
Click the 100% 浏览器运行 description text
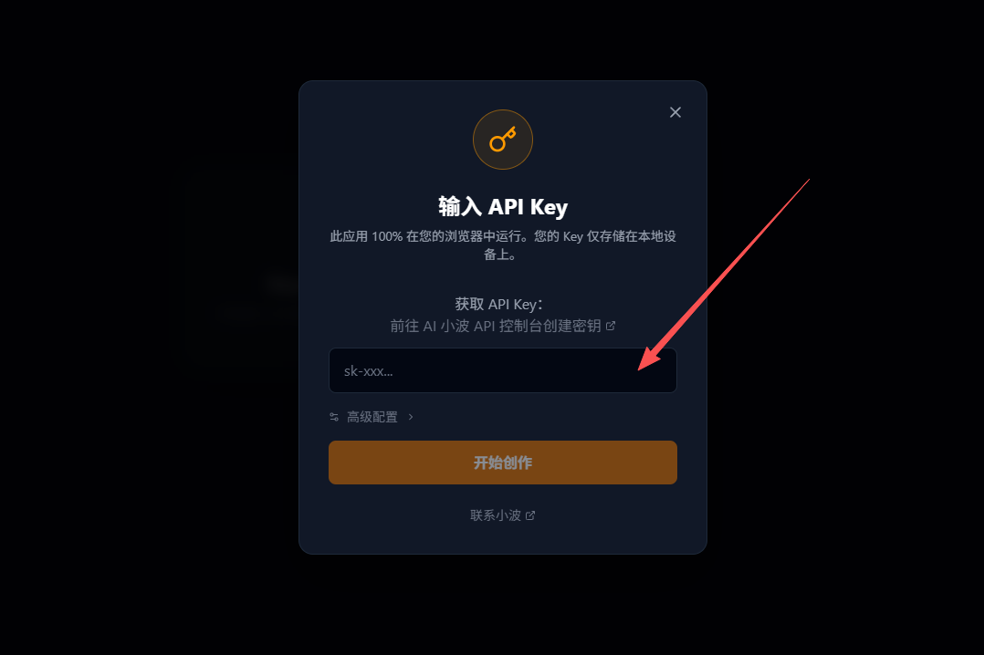(x=503, y=244)
